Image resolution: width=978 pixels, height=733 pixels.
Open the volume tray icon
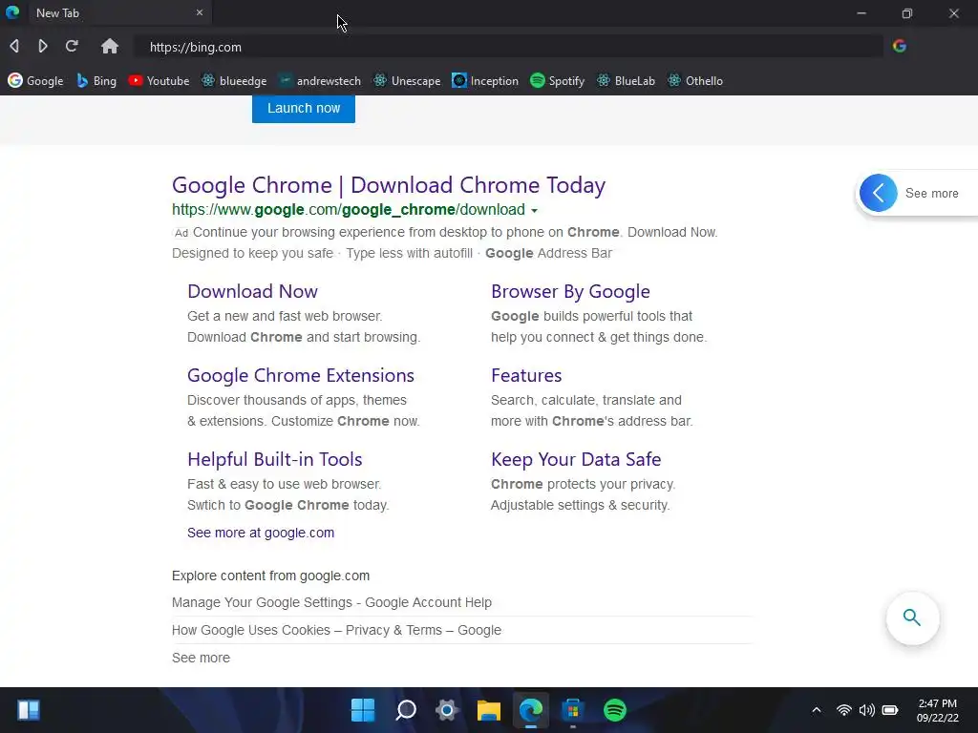coord(867,710)
